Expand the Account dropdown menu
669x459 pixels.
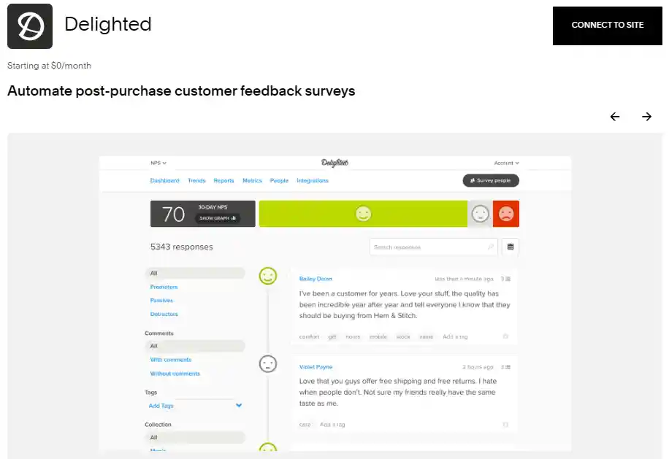pyautogui.click(x=506, y=163)
